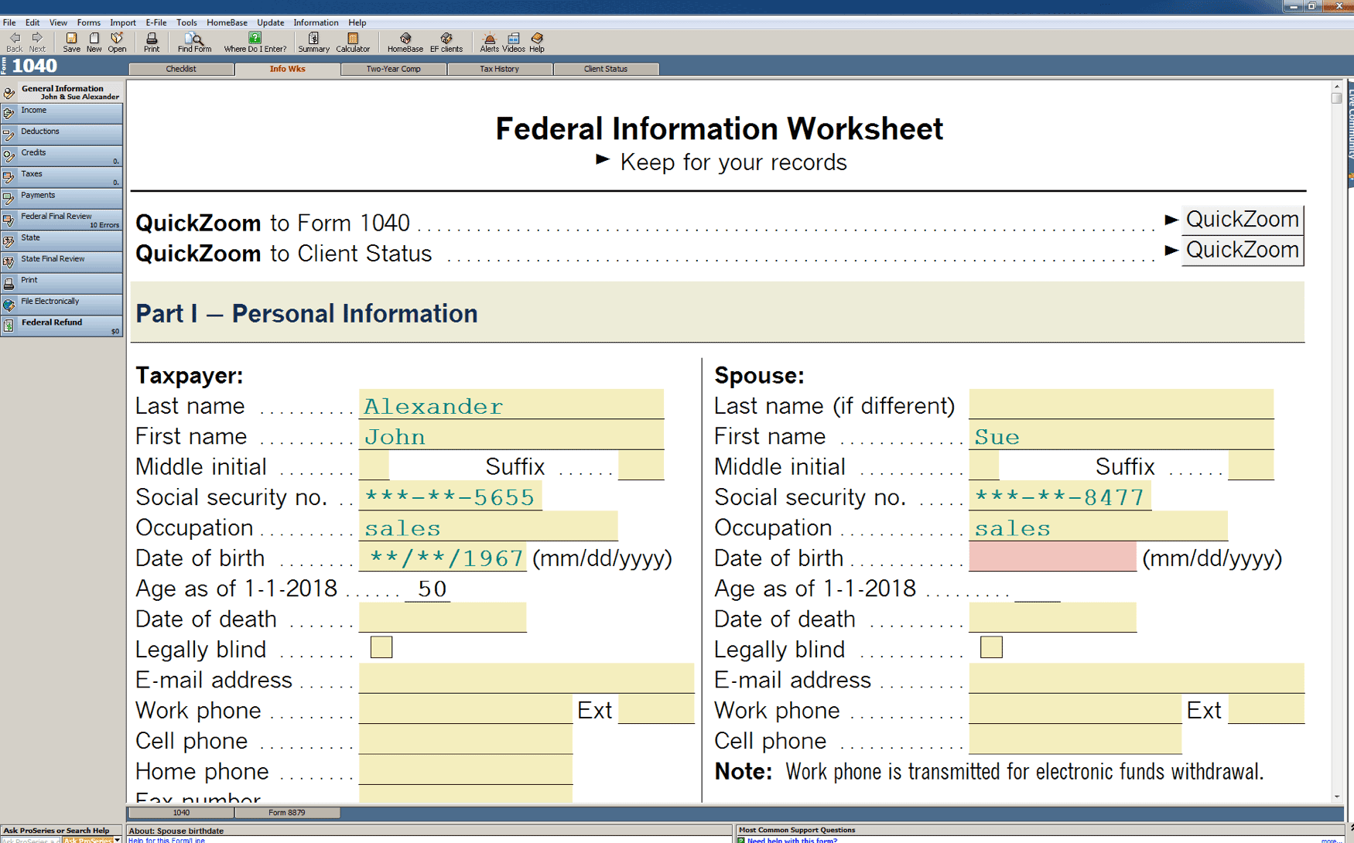Open the 1040 bottom tab
Image resolution: width=1354 pixels, height=843 pixels.
pos(181,813)
